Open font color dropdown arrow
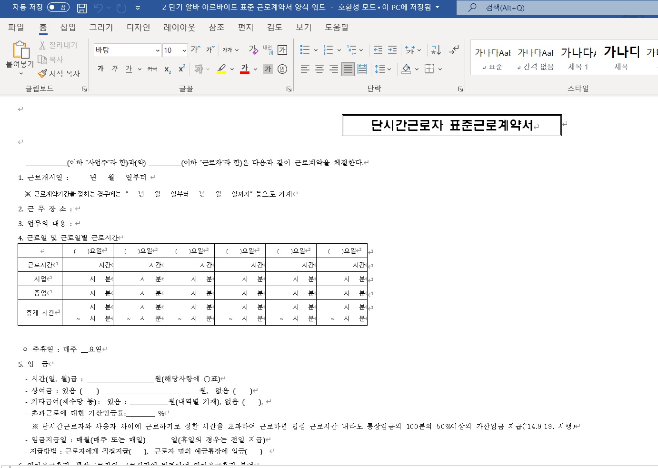This screenshot has width=658, height=468. pos(255,69)
